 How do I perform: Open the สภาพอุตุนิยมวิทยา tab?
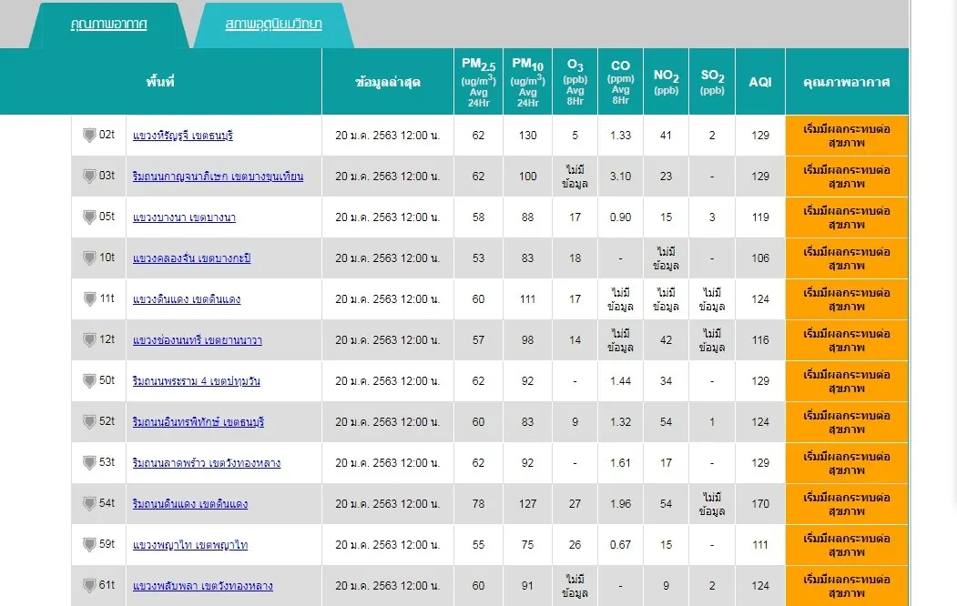[x=272, y=25]
